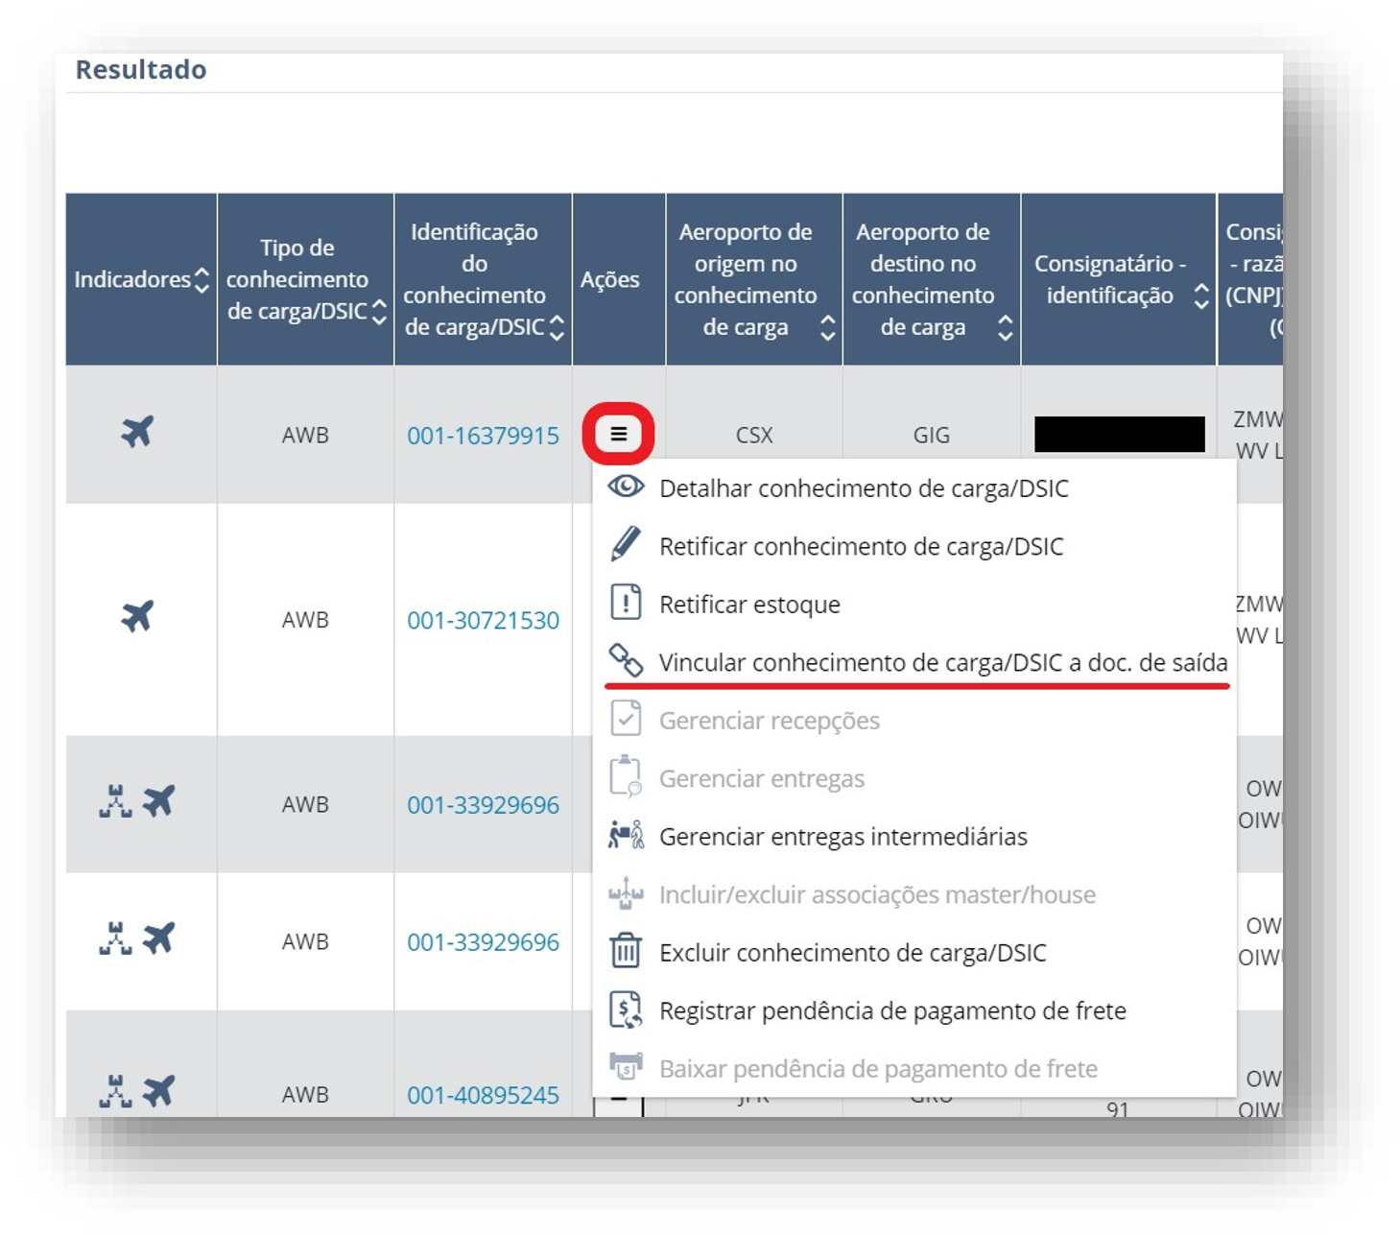Click the airplane indicator in the first row

click(137, 432)
